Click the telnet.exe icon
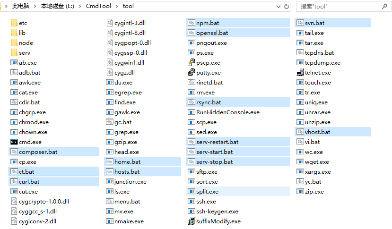This screenshot has width=392, height=229. (x=300, y=73)
